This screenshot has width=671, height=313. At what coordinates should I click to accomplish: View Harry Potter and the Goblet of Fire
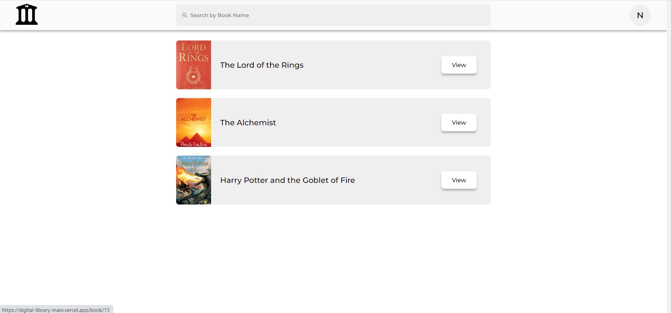click(458, 180)
